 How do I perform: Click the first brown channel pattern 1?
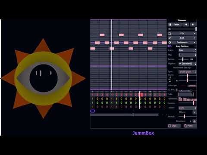pos(93,107)
